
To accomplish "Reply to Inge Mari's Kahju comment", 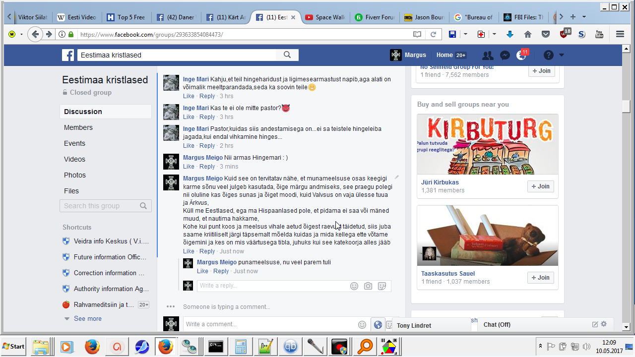I will coord(207,96).
